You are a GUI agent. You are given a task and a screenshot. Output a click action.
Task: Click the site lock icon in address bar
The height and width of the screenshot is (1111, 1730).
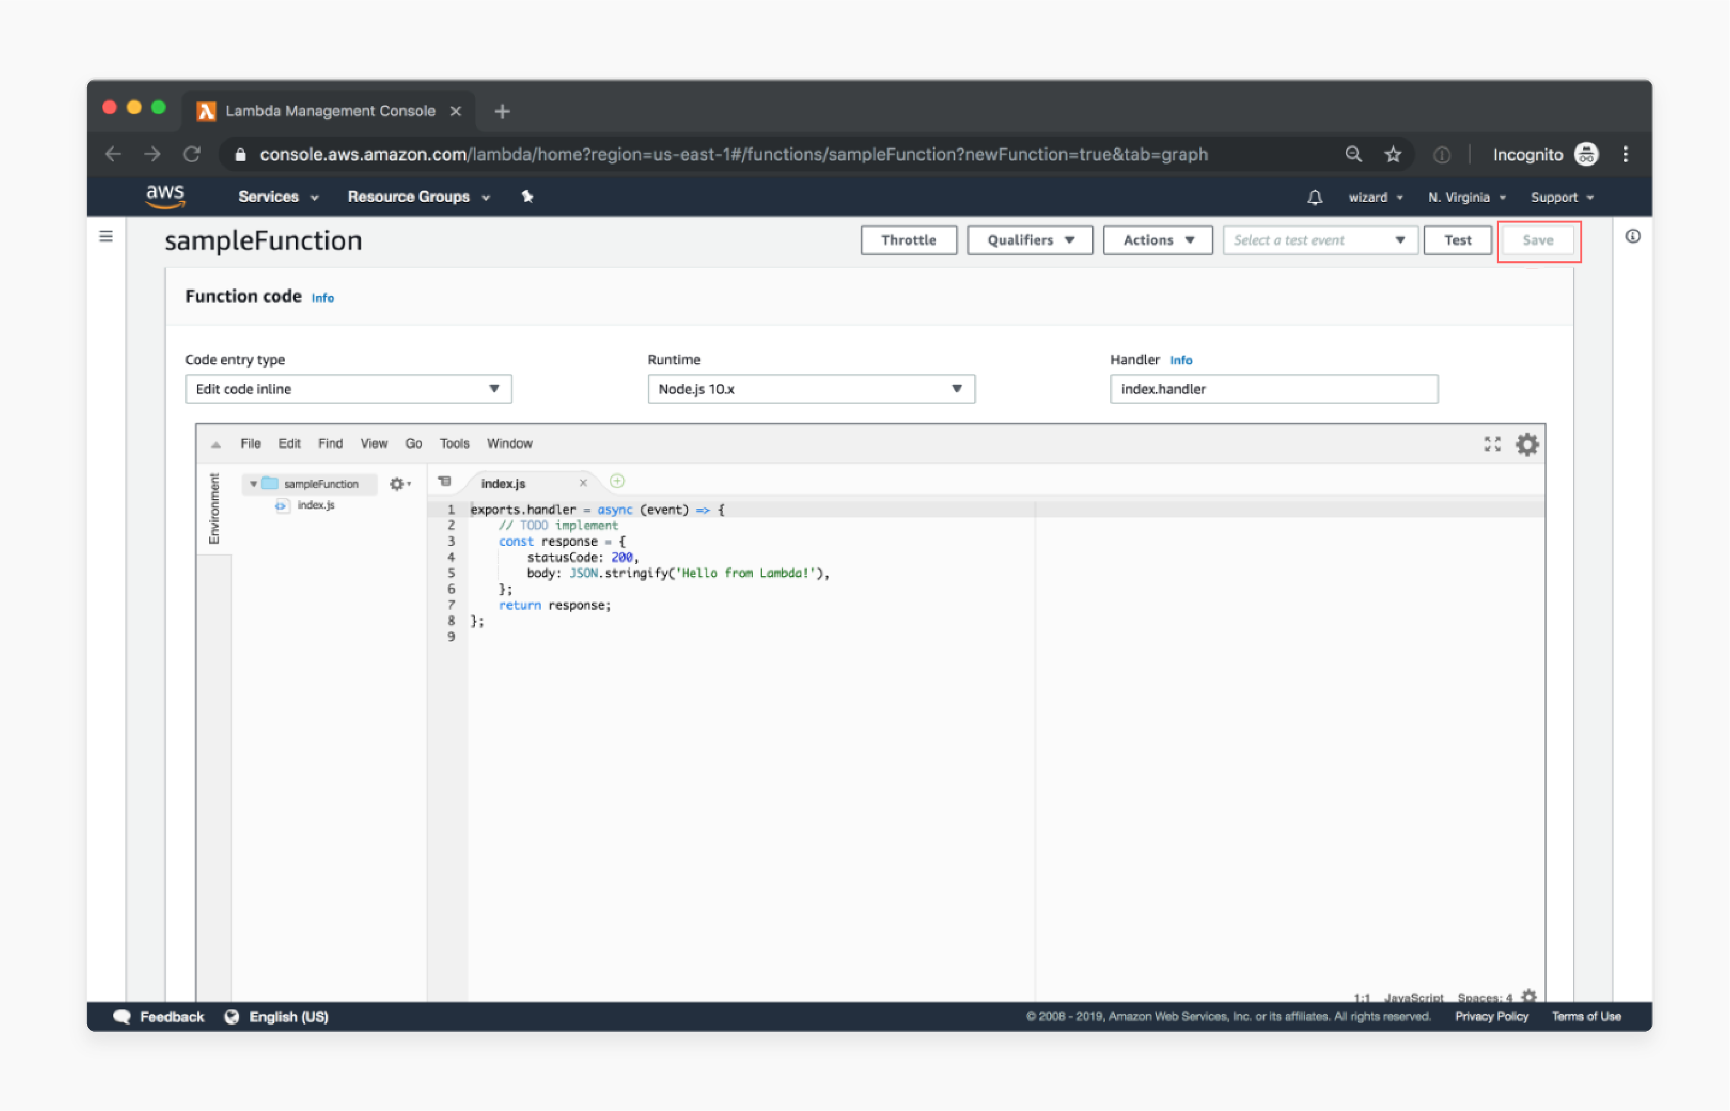(241, 155)
